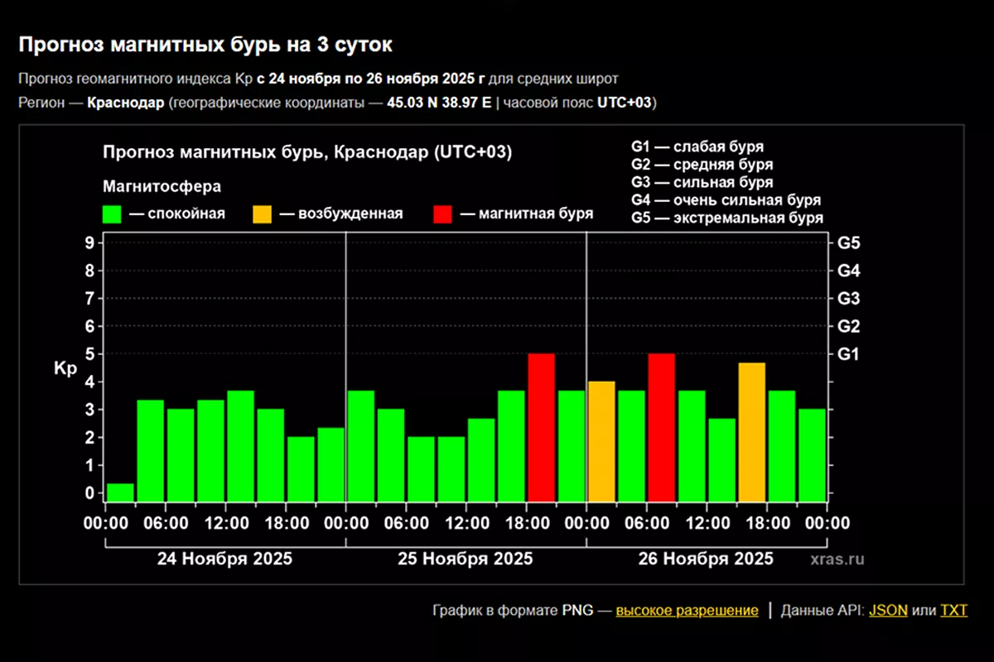Select the first orange bar after midnight 26 Ноября
This screenshot has width=994, height=662.
601,441
